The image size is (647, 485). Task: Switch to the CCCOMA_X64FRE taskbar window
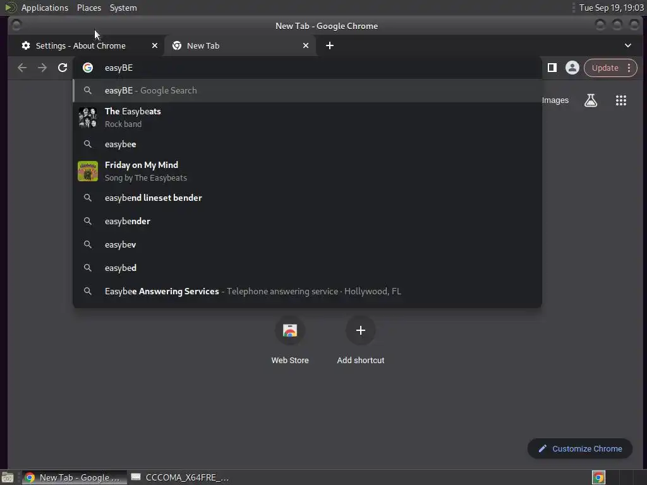tap(180, 477)
